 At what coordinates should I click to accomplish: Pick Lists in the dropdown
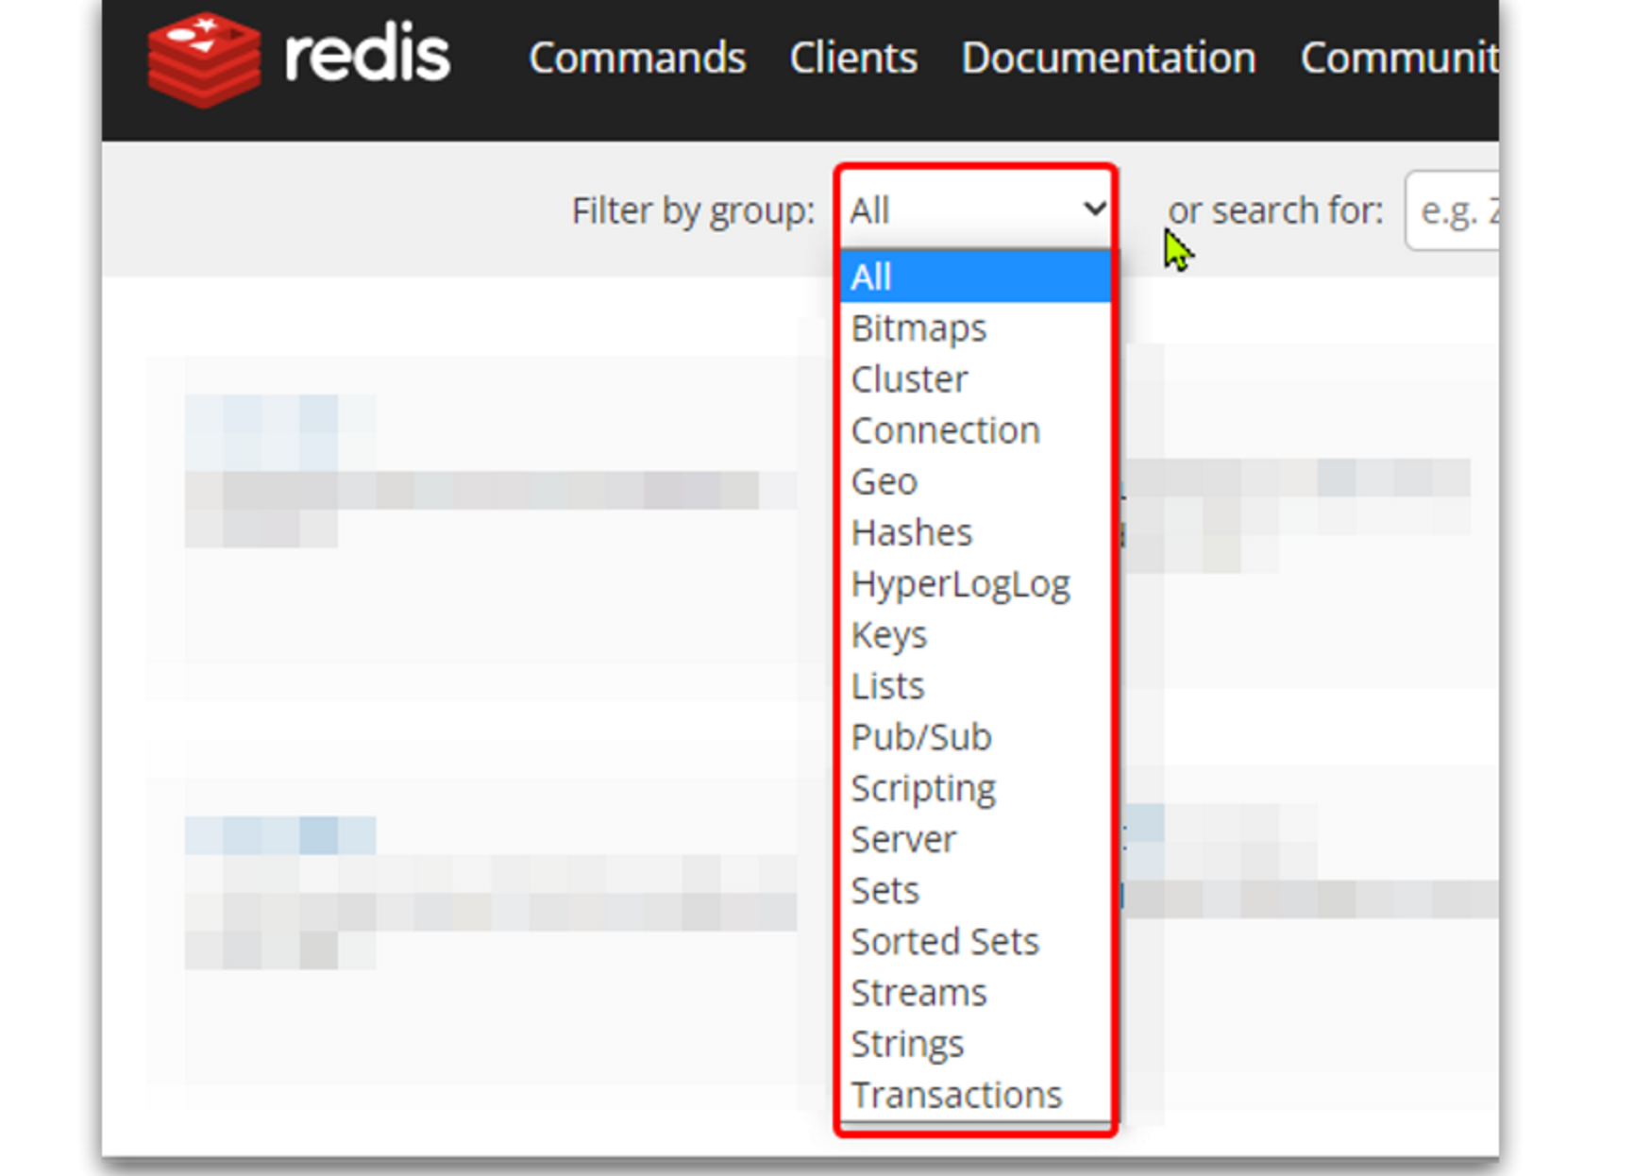click(976, 686)
